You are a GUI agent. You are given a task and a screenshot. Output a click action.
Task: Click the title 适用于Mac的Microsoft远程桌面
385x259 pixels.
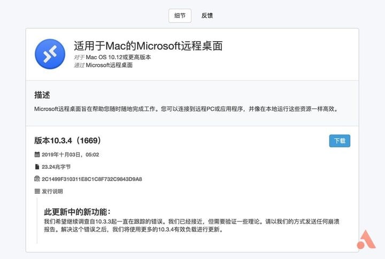pyautogui.click(x=148, y=45)
